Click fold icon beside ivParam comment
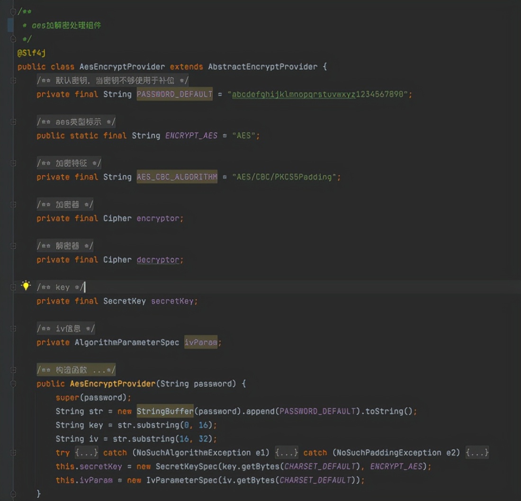The width and height of the screenshot is (521, 501). click(13, 328)
